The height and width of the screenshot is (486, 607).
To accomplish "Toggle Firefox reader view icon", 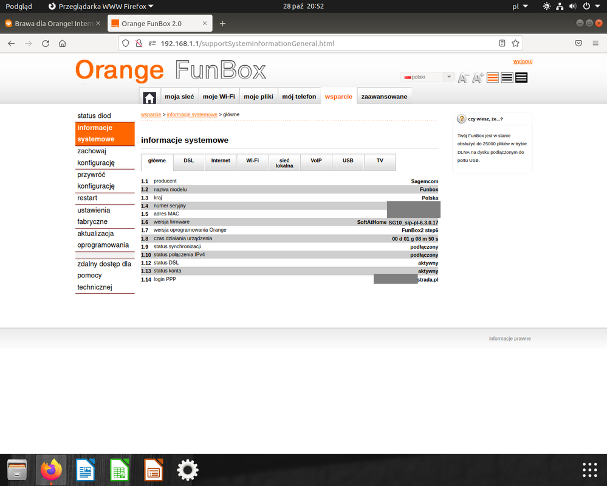I will coord(502,44).
